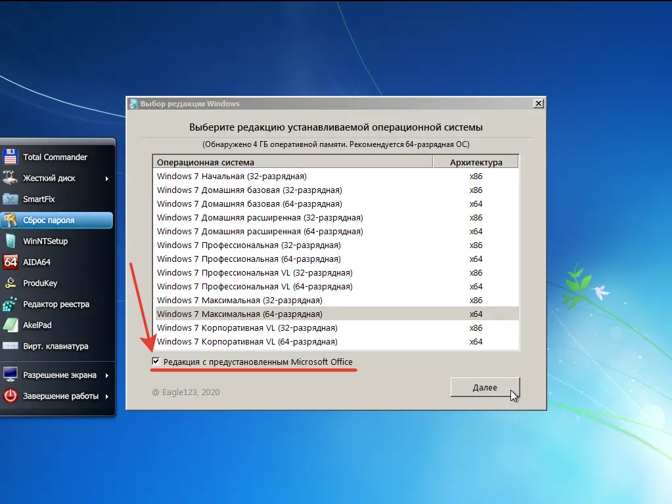Viewport: 672px width, 504px height.
Task: Click the Сброс пароля key icon
Action: click(x=11, y=220)
